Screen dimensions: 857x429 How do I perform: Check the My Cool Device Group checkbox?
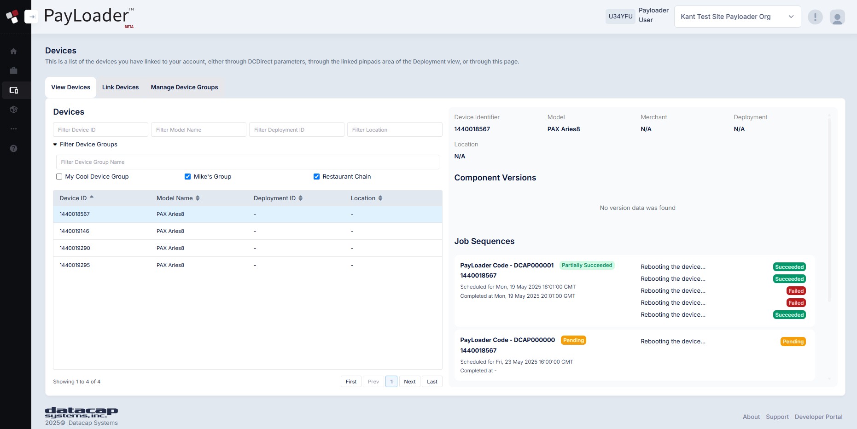59,176
